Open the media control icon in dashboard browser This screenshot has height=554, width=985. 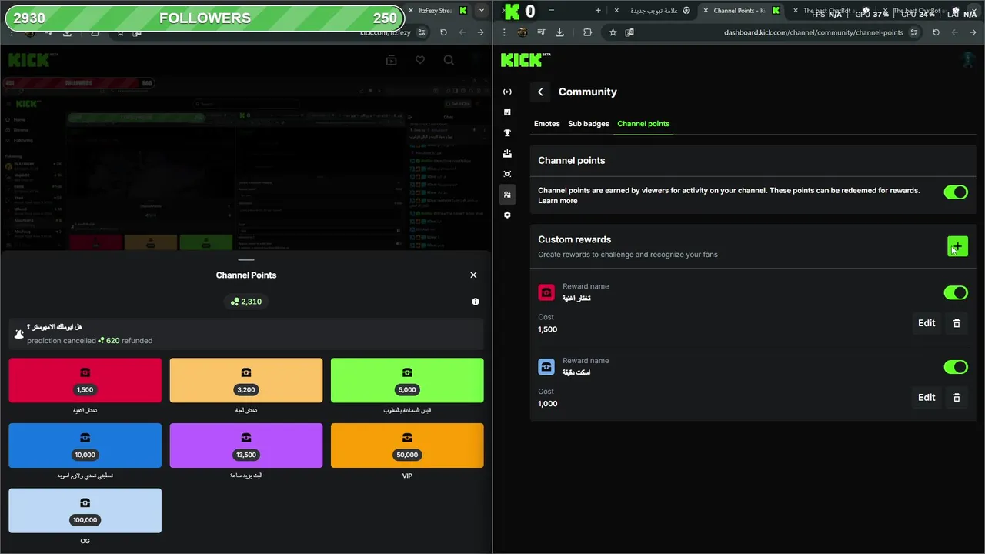541,32
